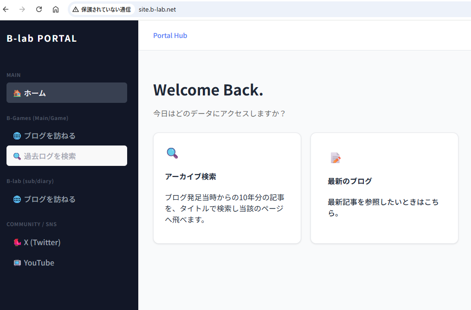The image size is (471, 310).
Task: Click the globe icon under B-lab (sub/diary)
Action: point(17,199)
